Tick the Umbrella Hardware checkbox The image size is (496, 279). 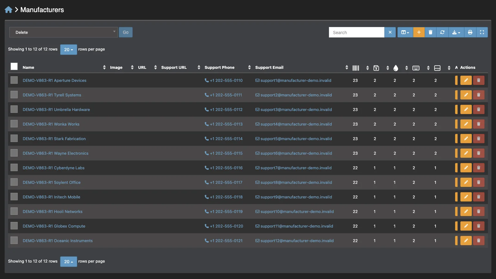(x=14, y=109)
